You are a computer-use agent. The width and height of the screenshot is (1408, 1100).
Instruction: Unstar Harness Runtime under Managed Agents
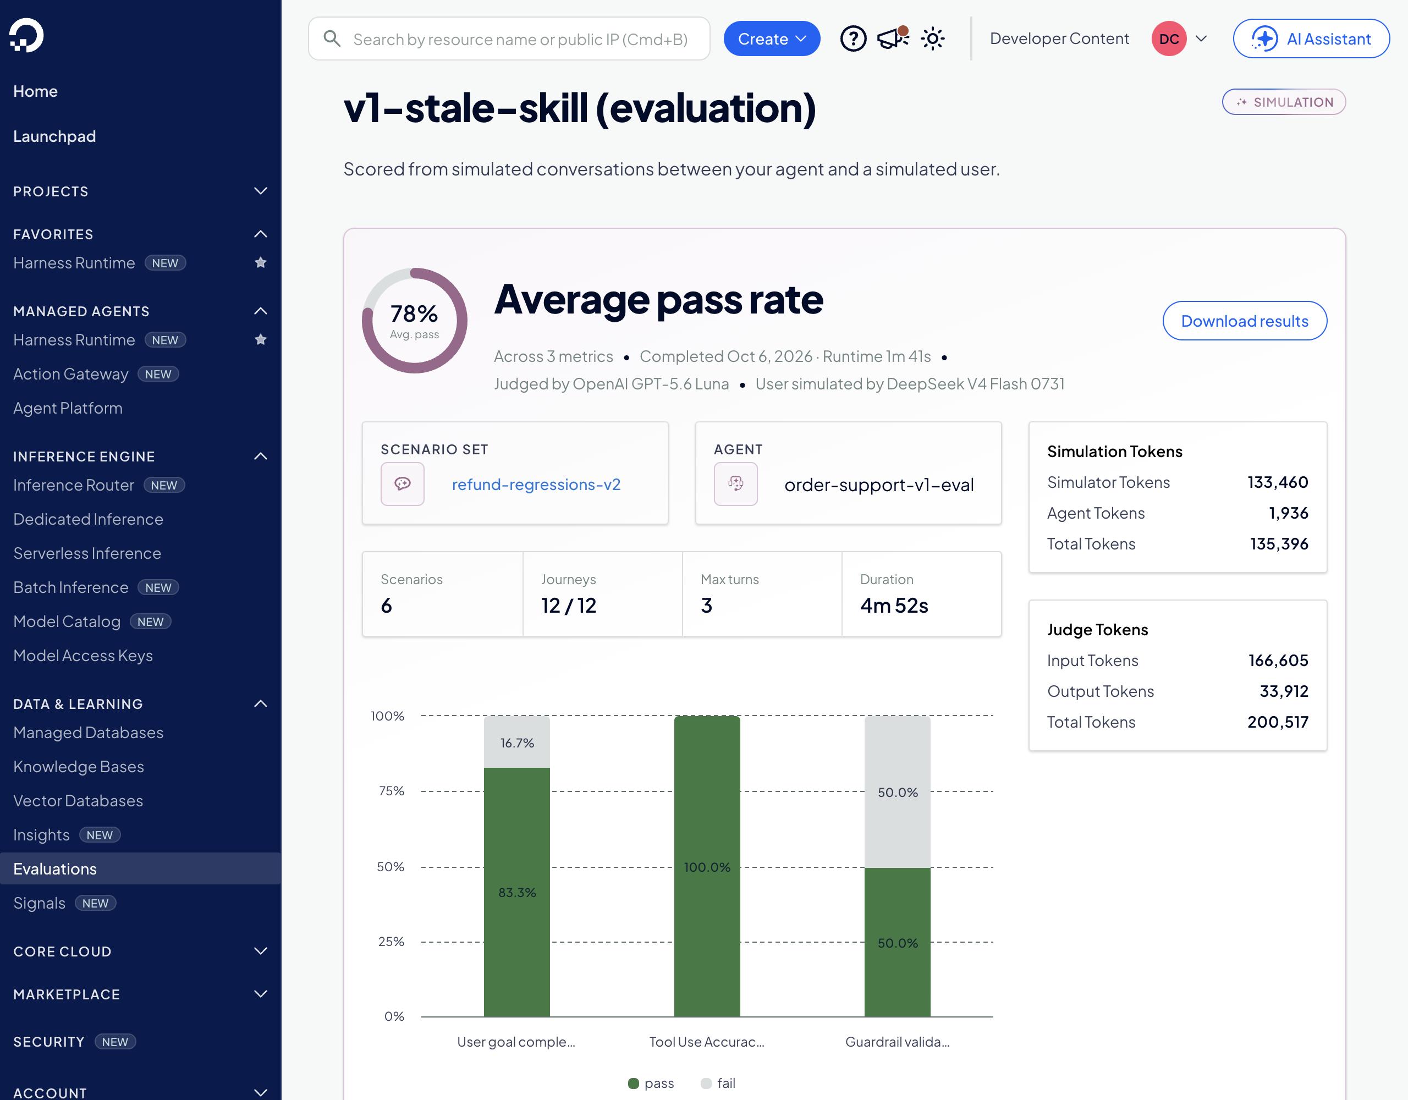pos(261,339)
